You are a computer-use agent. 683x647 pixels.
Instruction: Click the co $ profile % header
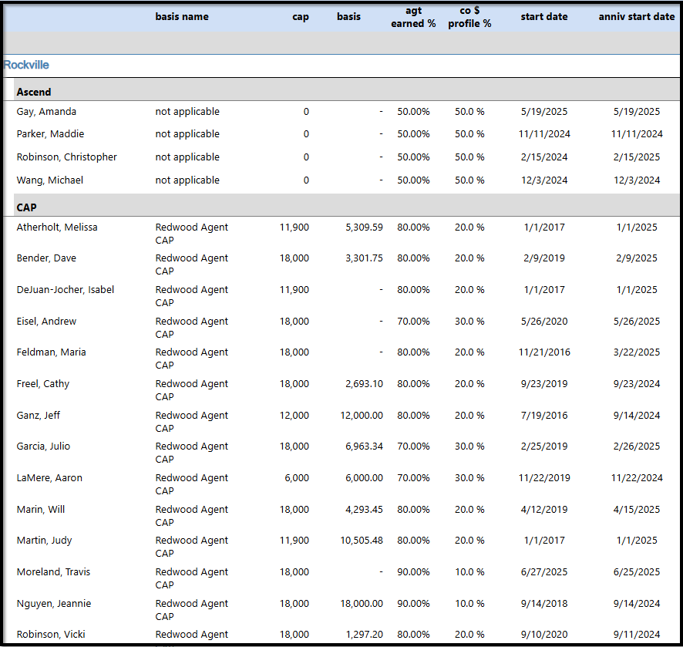[469, 17]
